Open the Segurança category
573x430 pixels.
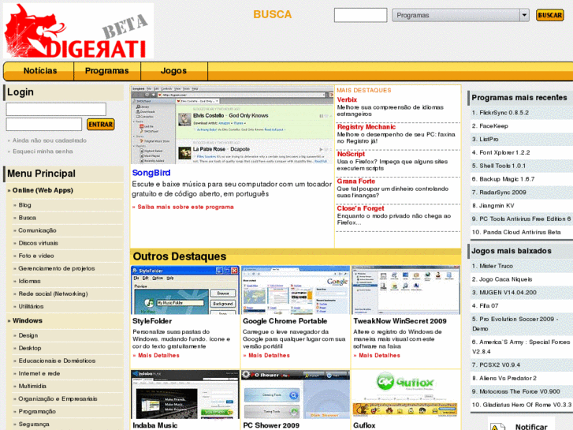tap(34, 424)
